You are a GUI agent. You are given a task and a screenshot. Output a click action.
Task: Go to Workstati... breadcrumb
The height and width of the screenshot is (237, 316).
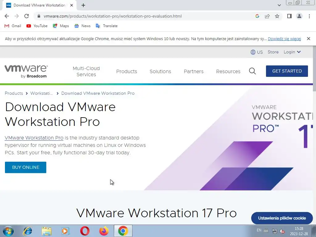click(42, 93)
